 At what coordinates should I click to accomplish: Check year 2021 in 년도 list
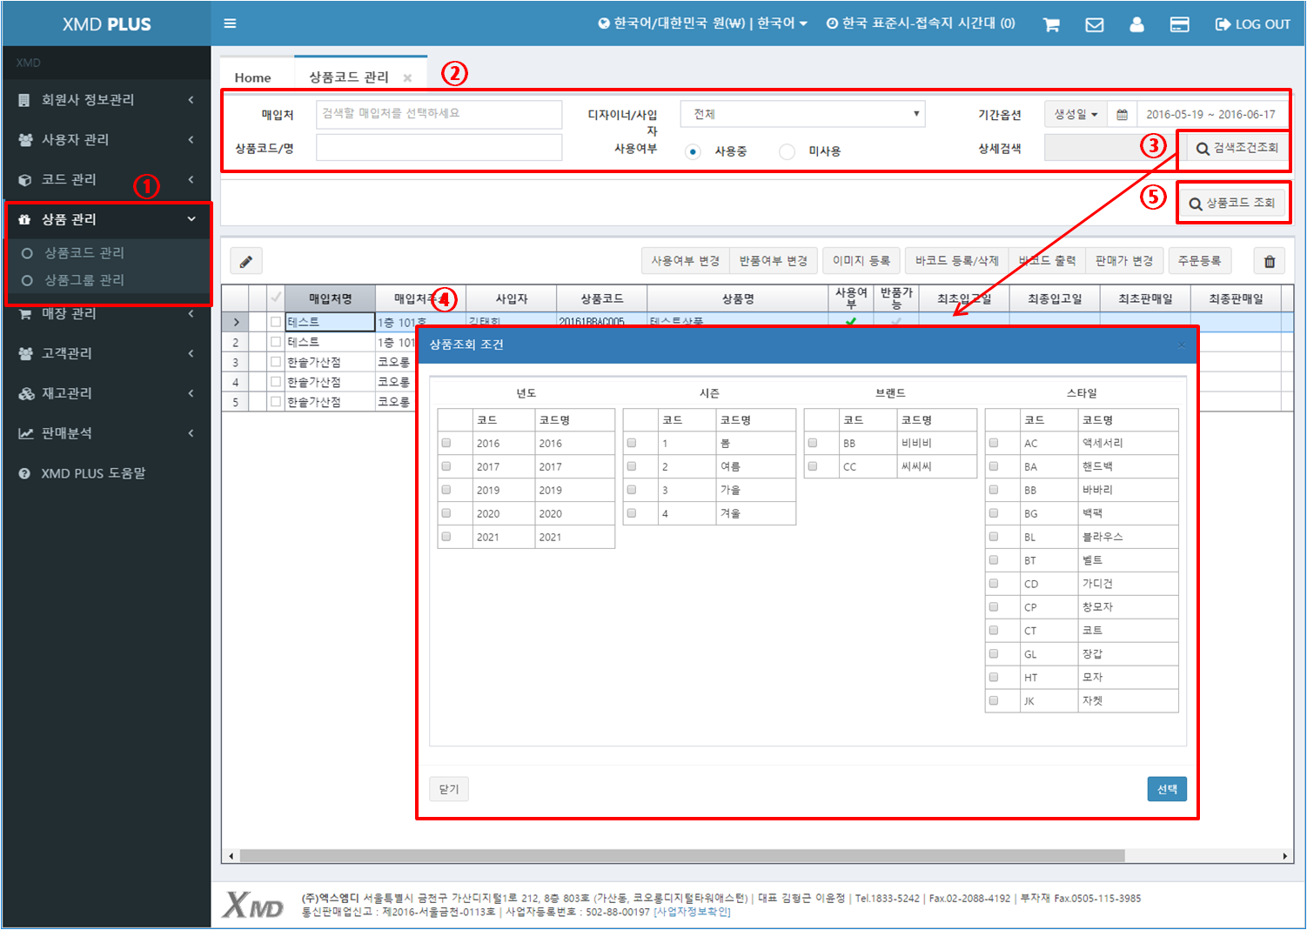[446, 537]
